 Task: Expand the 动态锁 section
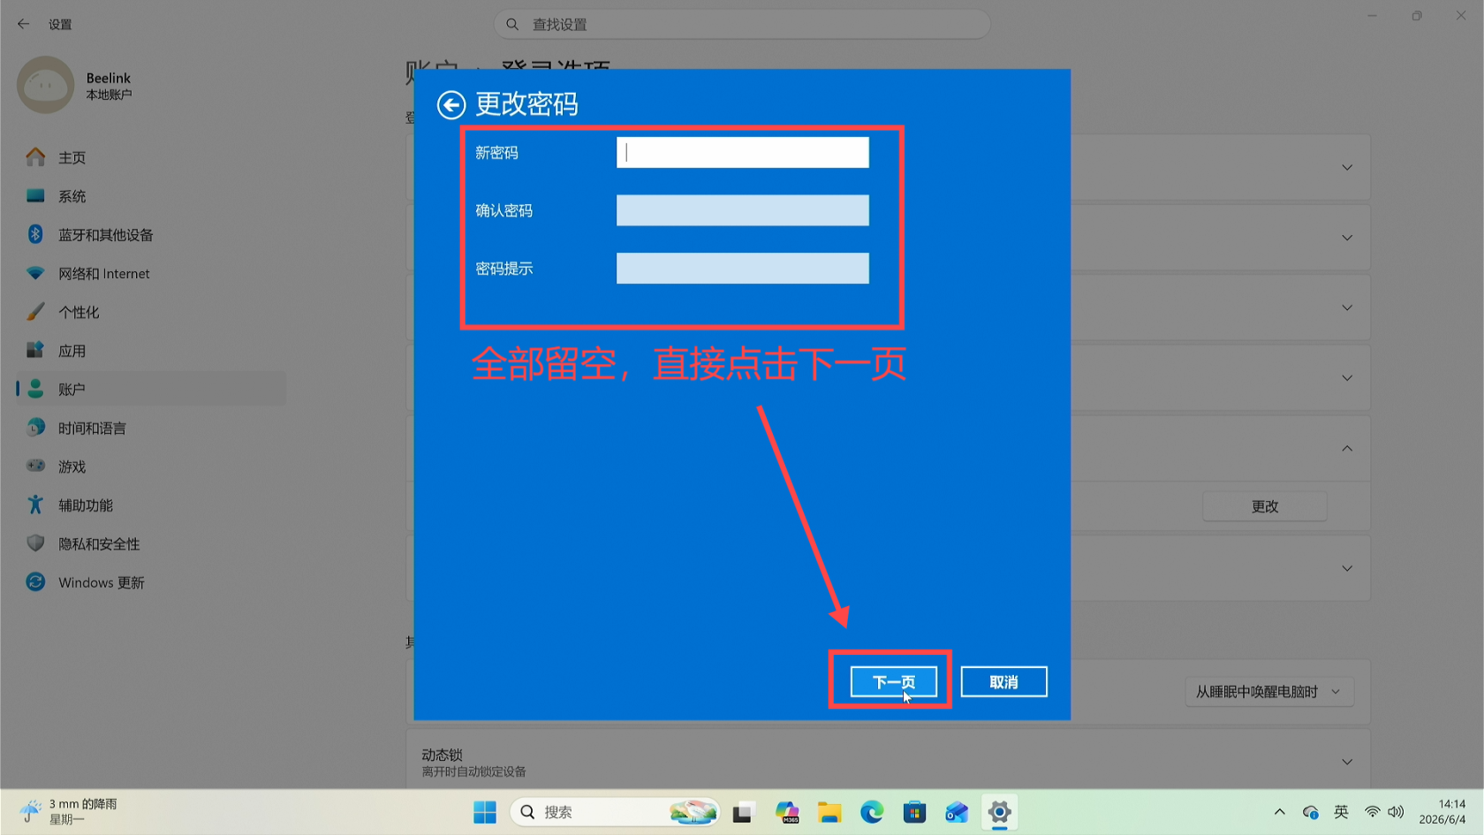pos(1347,762)
